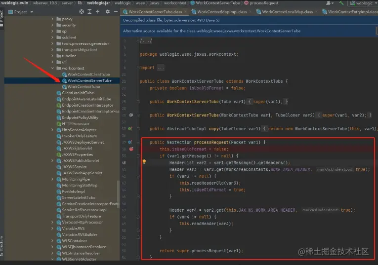Open MonitoringStatMap class
This screenshot has width=378, height=265.
coord(80,186)
